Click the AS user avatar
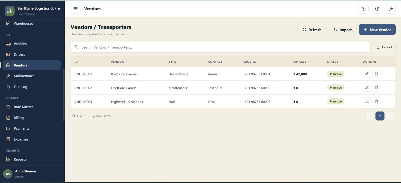This screenshot has height=183, width=401. (x=8, y=174)
